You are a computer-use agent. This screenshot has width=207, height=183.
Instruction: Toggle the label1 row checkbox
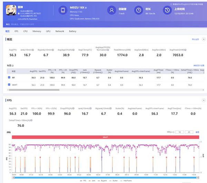[x=9, y=85]
